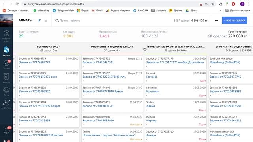Open deal Бахытжан
Image resolution: width=253 pixels, height=142 pixels.
153,91
